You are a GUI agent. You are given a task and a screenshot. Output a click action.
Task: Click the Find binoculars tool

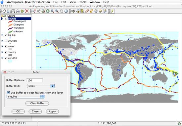coord(73,11)
